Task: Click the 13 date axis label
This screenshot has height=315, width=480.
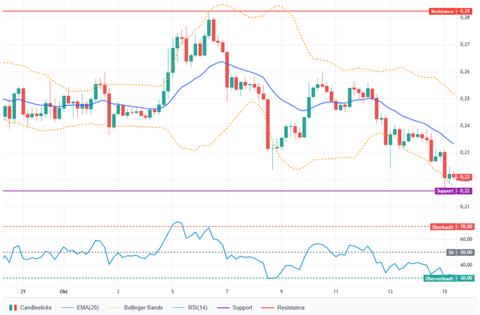Action: (390, 292)
